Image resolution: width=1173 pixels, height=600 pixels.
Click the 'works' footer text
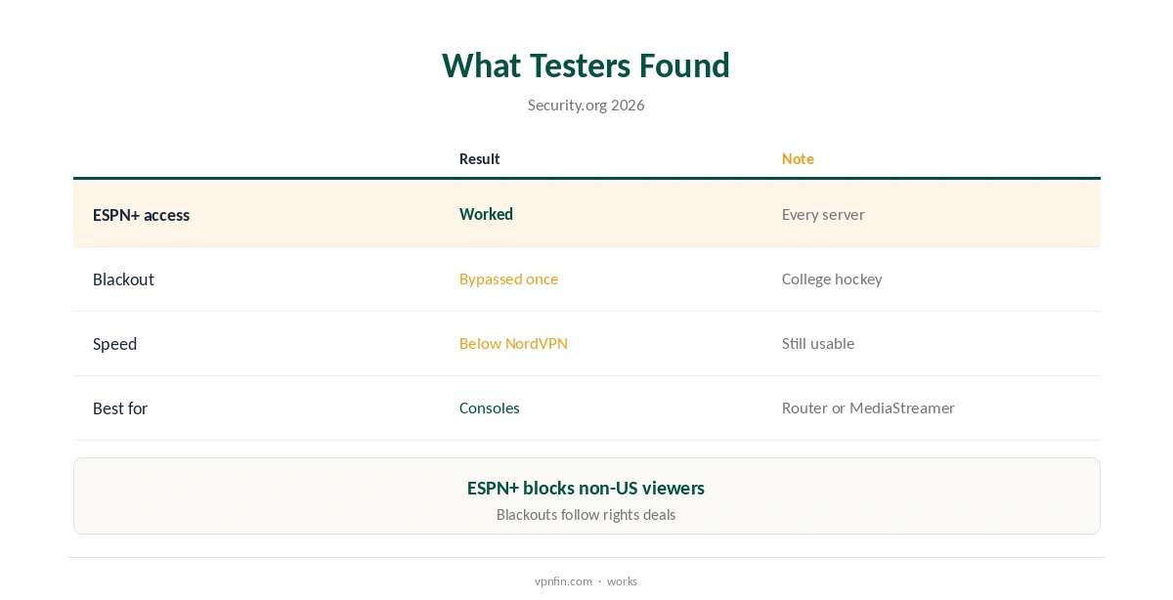(x=622, y=580)
